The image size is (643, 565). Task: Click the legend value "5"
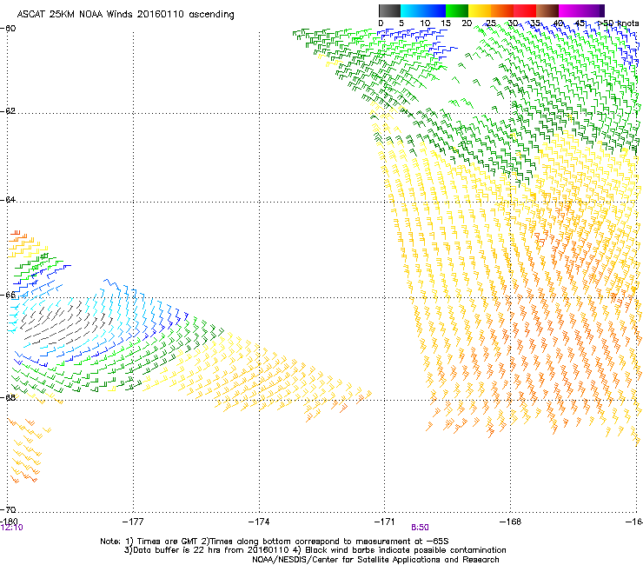pyautogui.click(x=401, y=23)
